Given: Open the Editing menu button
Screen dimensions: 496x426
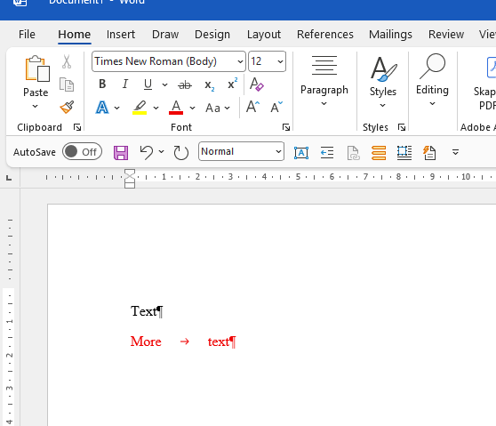Looking at the screenshot, I should tap(432, 81).
